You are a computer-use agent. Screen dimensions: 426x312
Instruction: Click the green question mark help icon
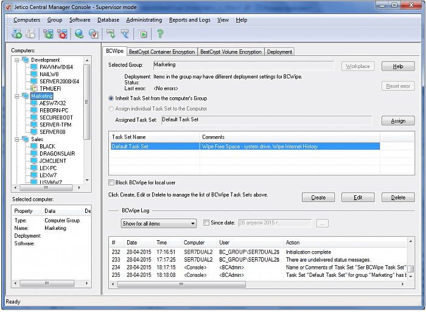(160, 33)
